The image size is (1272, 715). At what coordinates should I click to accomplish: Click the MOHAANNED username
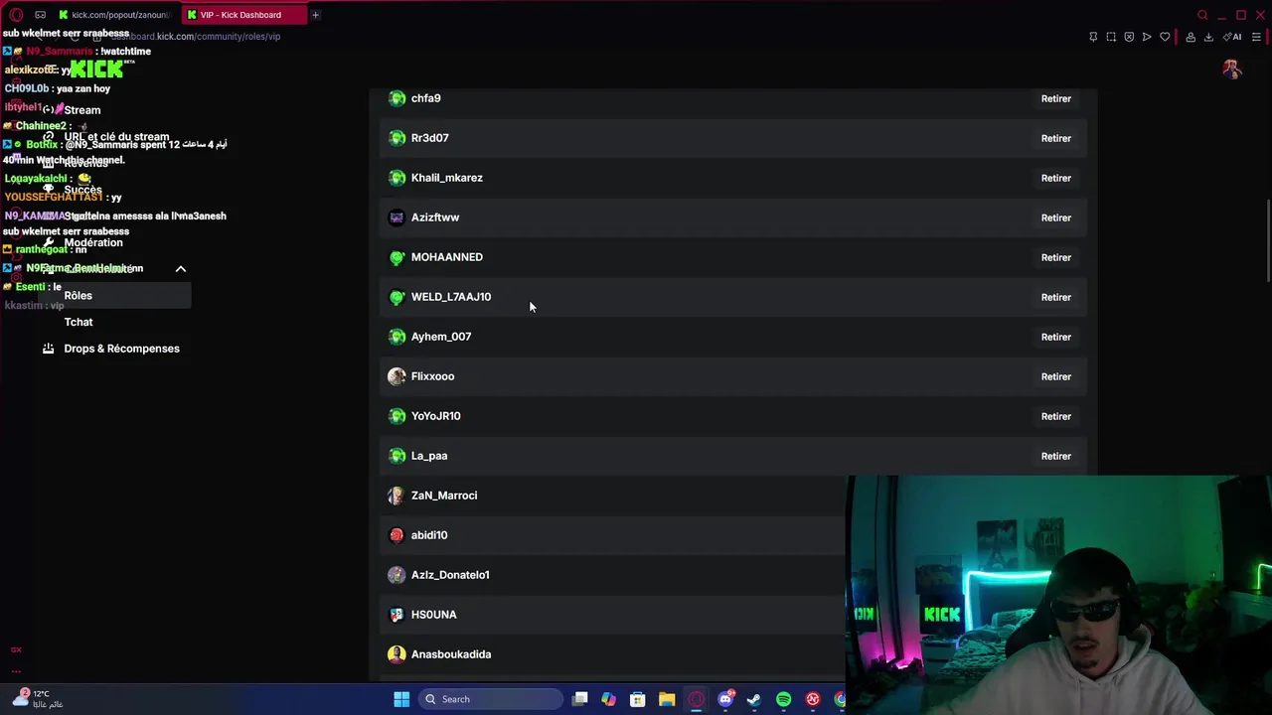pos(446,257)
